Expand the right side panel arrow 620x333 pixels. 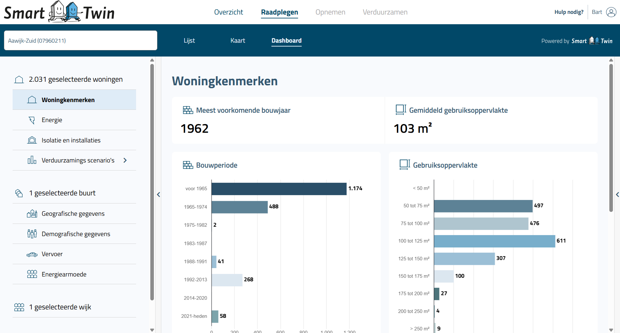coord(617,194)
